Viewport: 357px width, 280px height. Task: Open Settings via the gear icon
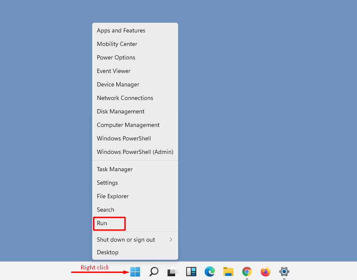coord(284,272)
